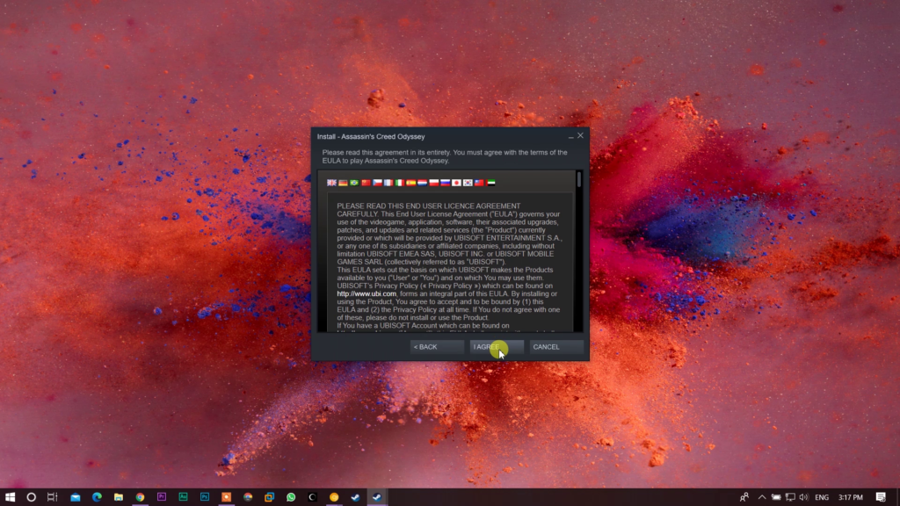Open the volume speaker icon in tray
This screenshot has width=900, height=506.
(803, 497)
